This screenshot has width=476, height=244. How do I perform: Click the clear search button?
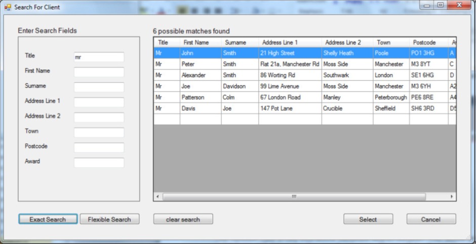(183, 219)
